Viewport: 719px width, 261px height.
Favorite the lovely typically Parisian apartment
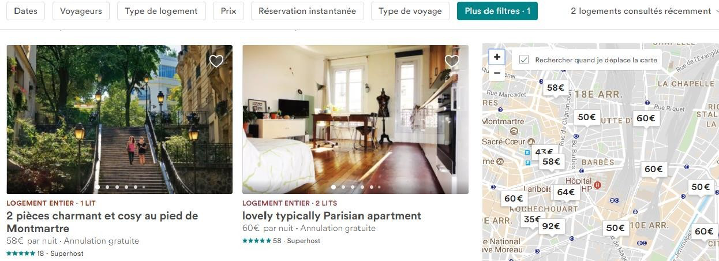[x=452, y=61]
